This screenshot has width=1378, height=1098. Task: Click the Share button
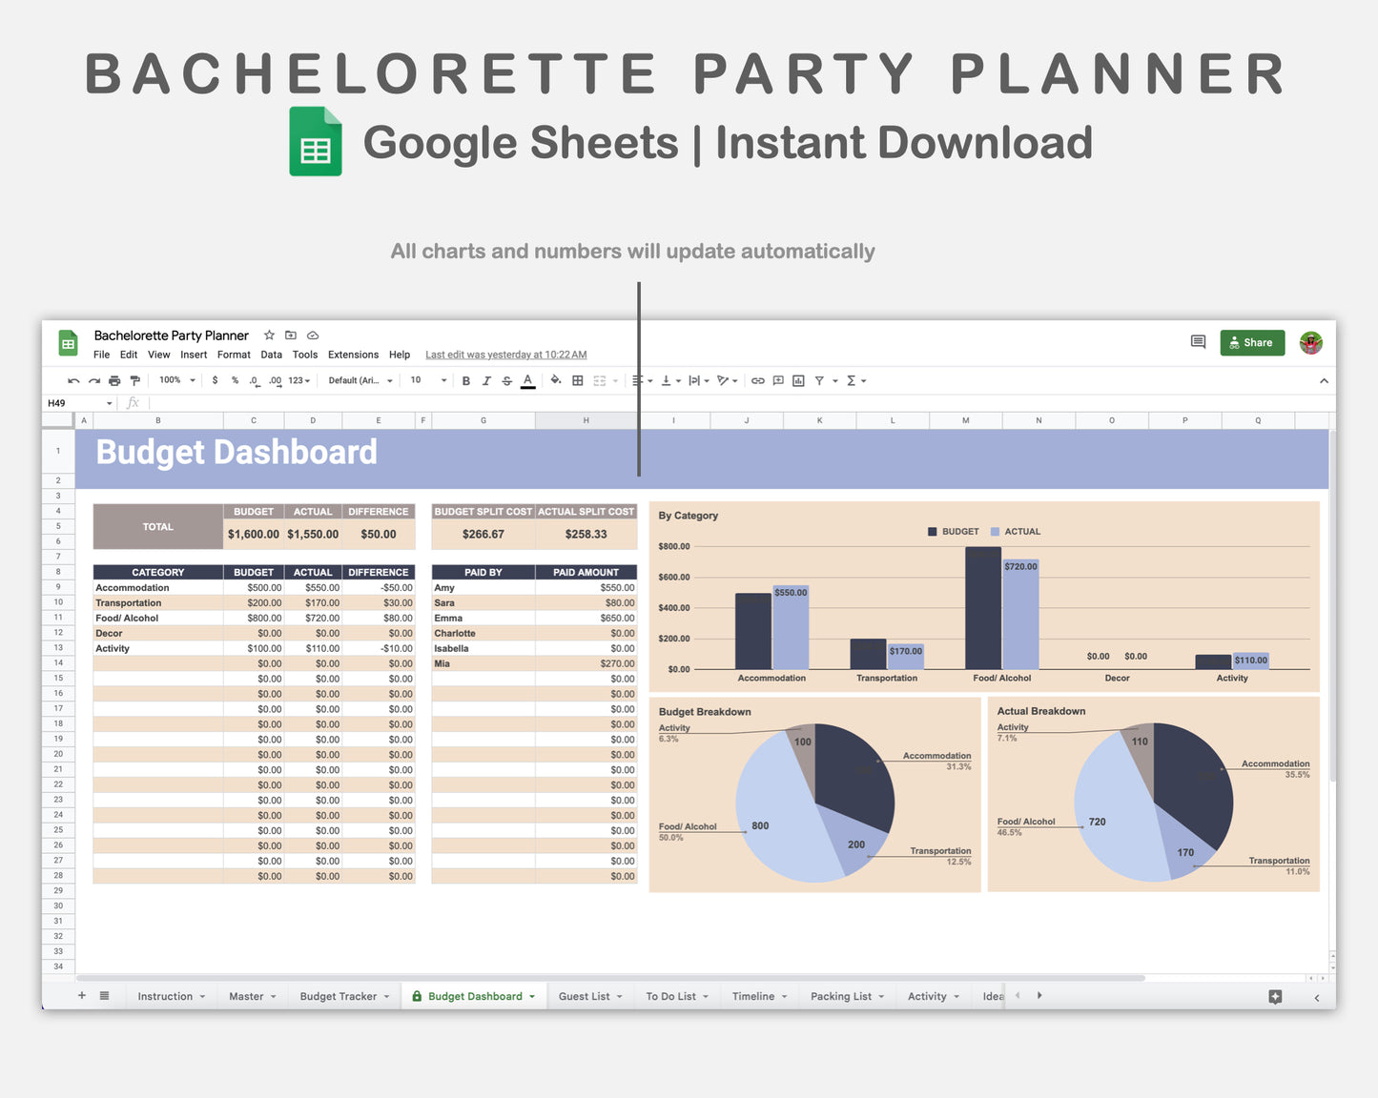click(1252, 342)
